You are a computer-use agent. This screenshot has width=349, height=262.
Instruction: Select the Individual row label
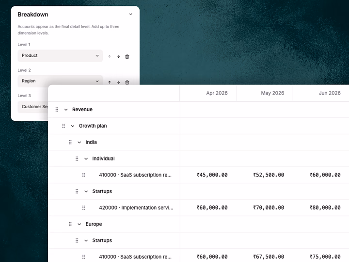[x=103, y=159]
